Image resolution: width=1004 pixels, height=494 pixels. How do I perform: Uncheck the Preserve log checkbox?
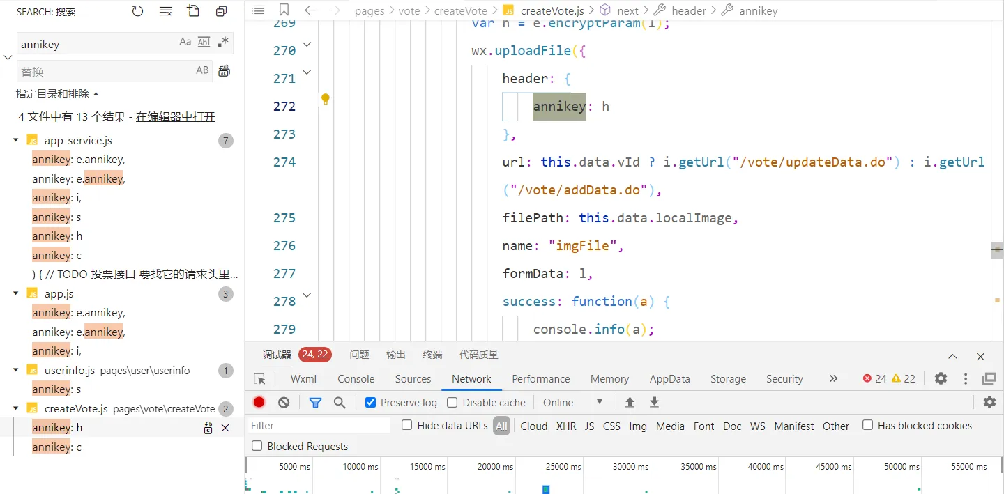[371, 402]
